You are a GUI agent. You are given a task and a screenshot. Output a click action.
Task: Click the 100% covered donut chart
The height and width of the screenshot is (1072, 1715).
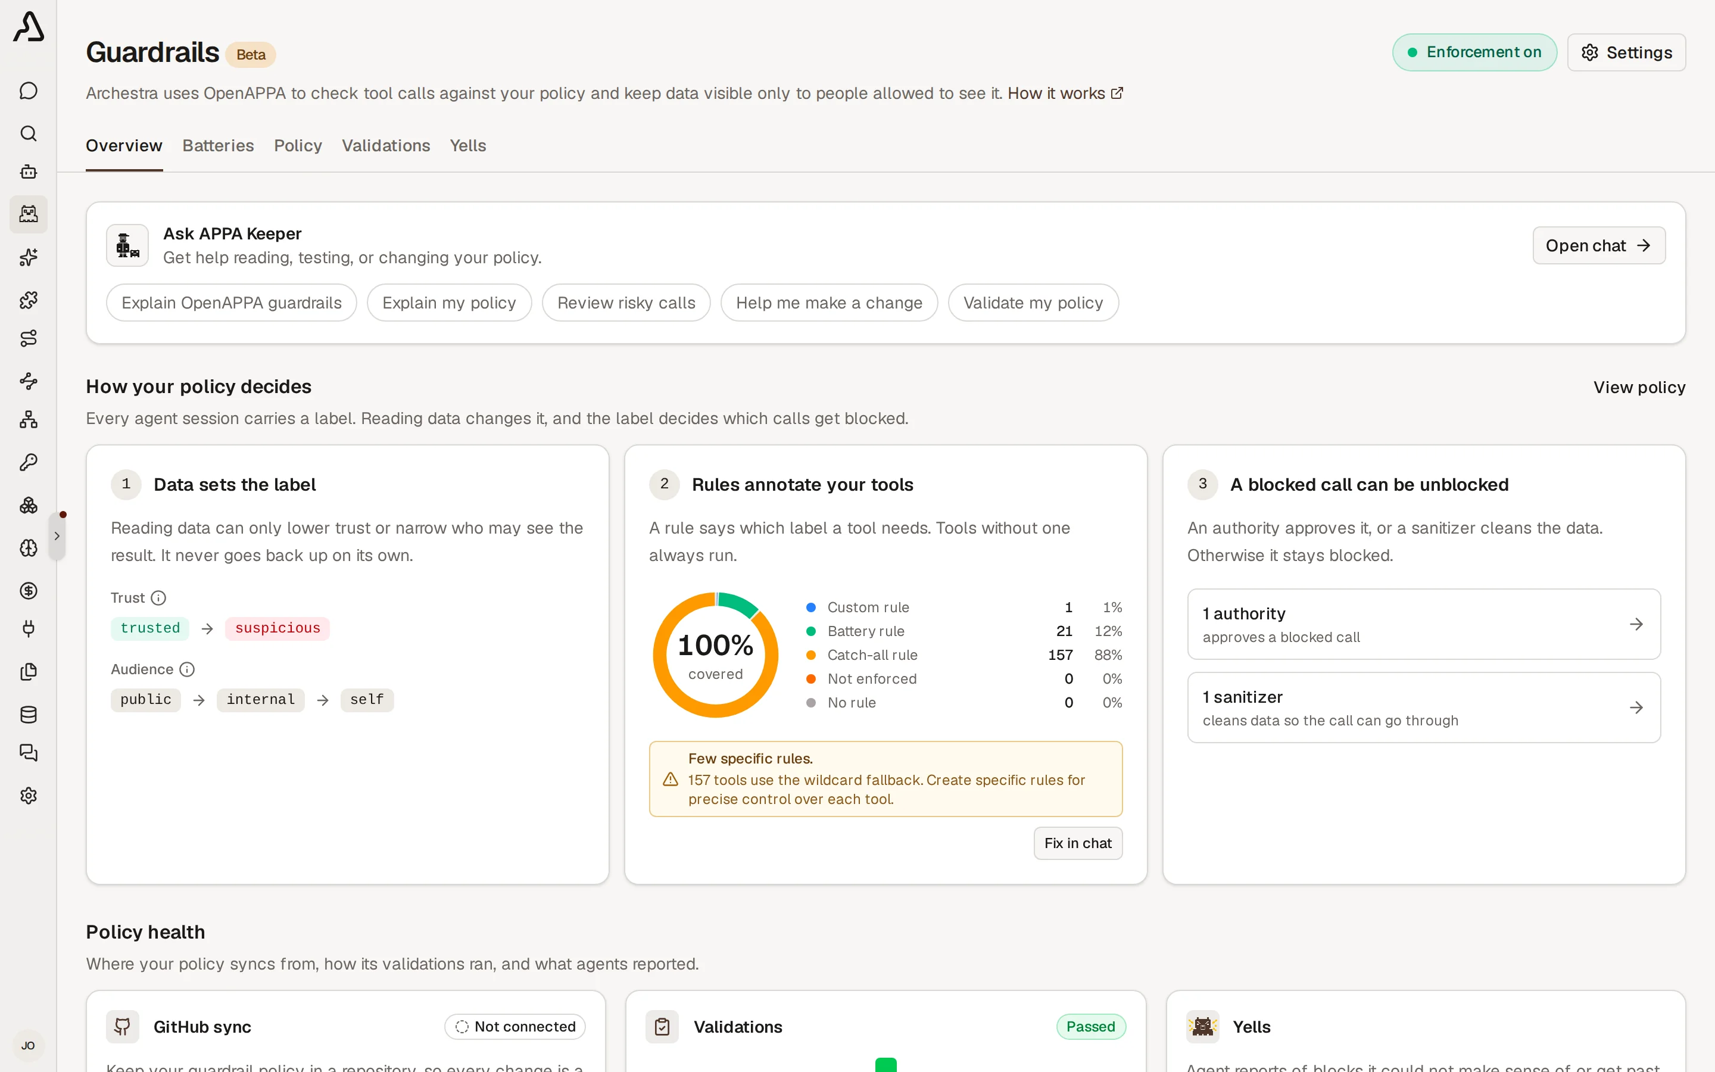[716, 655]
